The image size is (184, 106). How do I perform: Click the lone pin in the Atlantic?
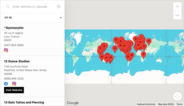[115, 49]
